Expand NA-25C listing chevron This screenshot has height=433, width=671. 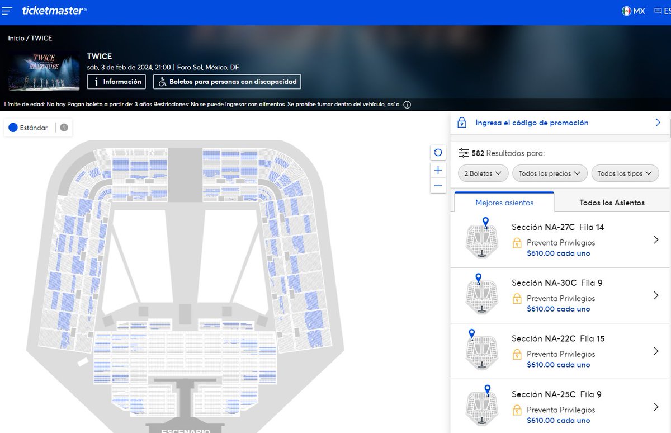point(656,407)
